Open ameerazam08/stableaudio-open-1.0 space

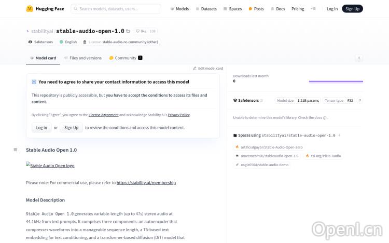pos(267,156)
